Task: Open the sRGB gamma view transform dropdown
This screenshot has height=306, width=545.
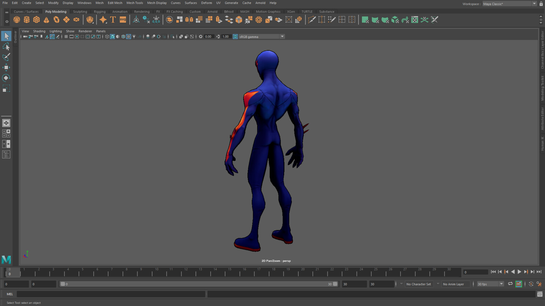Action: 262,37
